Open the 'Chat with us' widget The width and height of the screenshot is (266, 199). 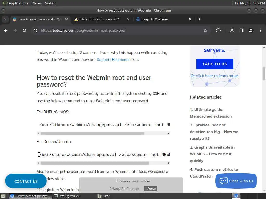coord(236,181)
